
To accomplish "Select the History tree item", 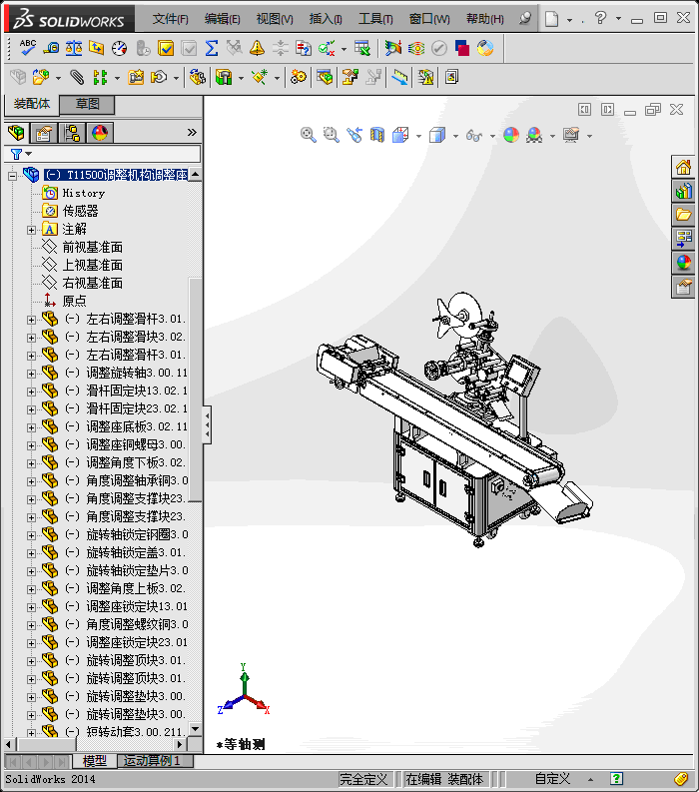I will 83,193.
